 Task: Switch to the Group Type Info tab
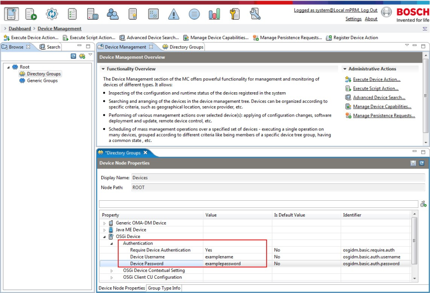coord(164,288)
